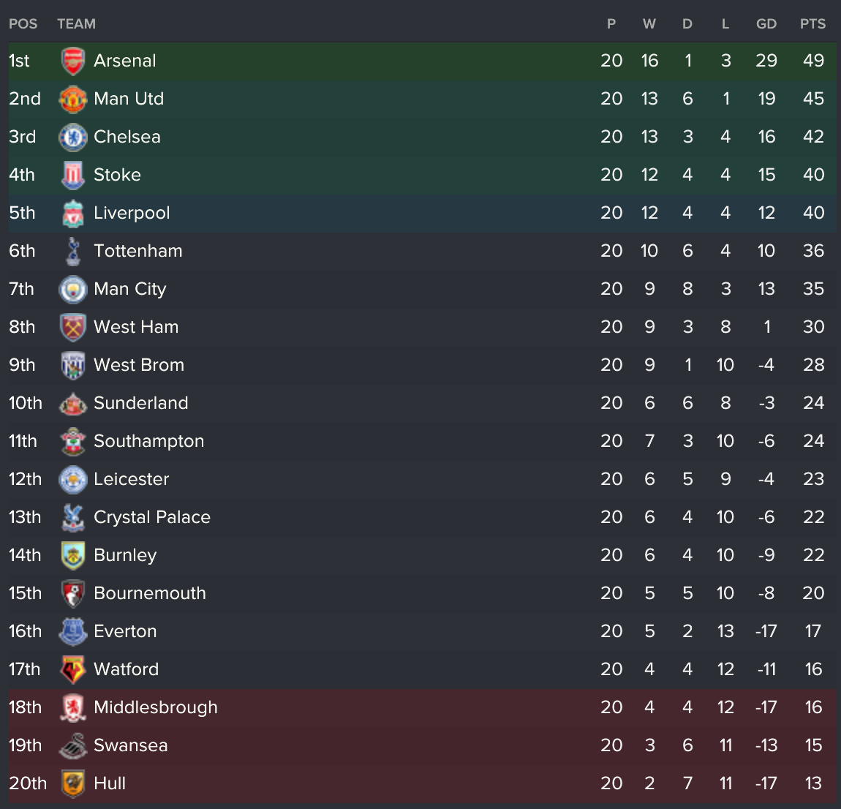Click the Man Utd club badge
Screen dimensions: 841x809
72,99
